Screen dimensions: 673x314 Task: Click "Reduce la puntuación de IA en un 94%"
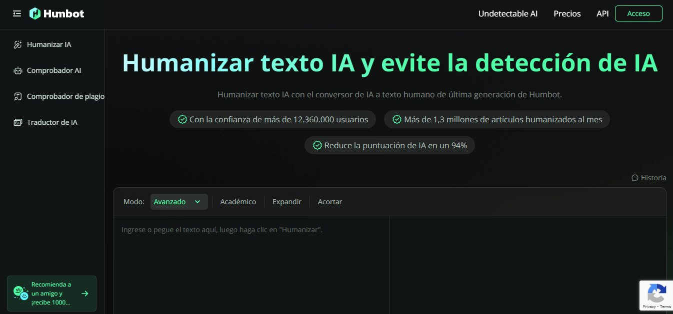389,145
